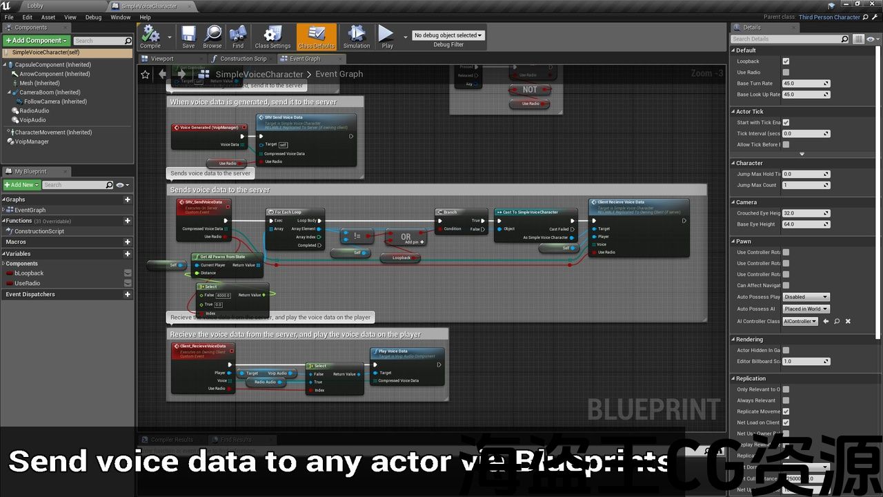Viewport: 883px width, 497px height.
Task: Click the favorite star icon in graph
Action: click(146, 75)
